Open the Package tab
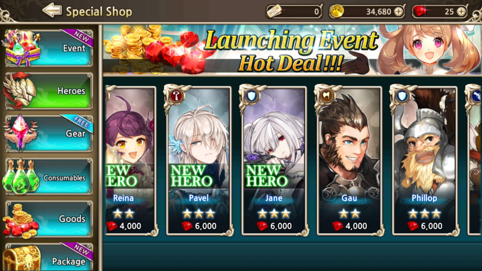 (x=48, y=257)
